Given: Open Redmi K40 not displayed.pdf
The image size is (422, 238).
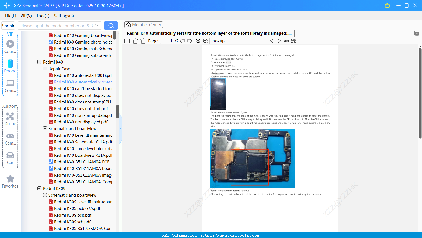Looking at the screenshot, I should point(78,122).
